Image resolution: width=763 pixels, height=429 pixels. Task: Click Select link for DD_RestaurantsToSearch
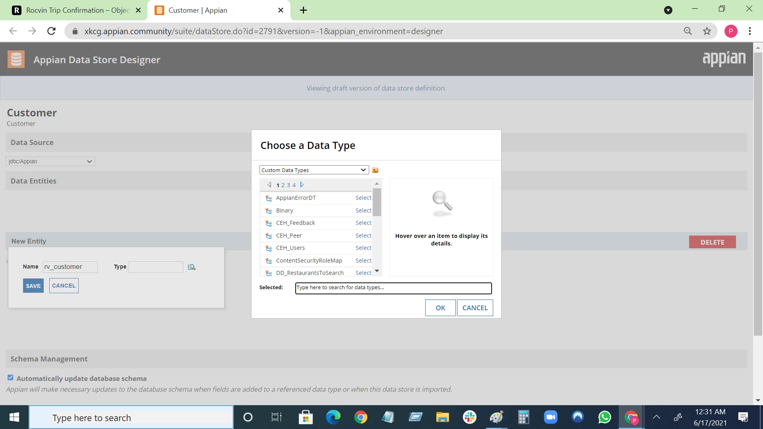363,273
